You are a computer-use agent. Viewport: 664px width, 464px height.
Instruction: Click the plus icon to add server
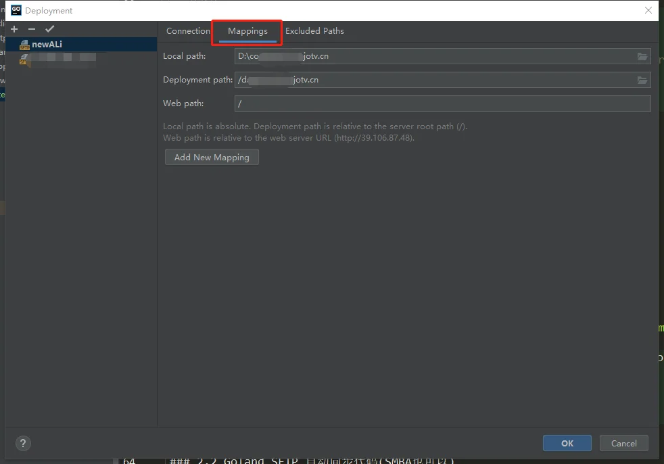click(14, 29)
